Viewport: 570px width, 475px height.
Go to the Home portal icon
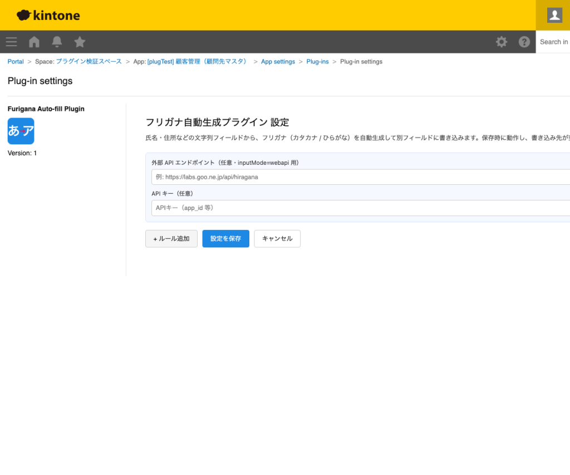click(x=34, y=42)
